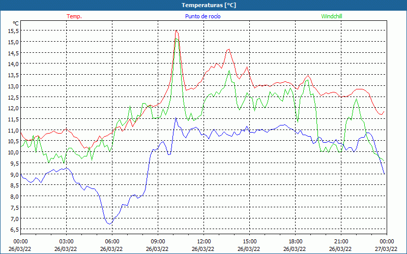Click the 9,5 y-axis value

[15, 163]
